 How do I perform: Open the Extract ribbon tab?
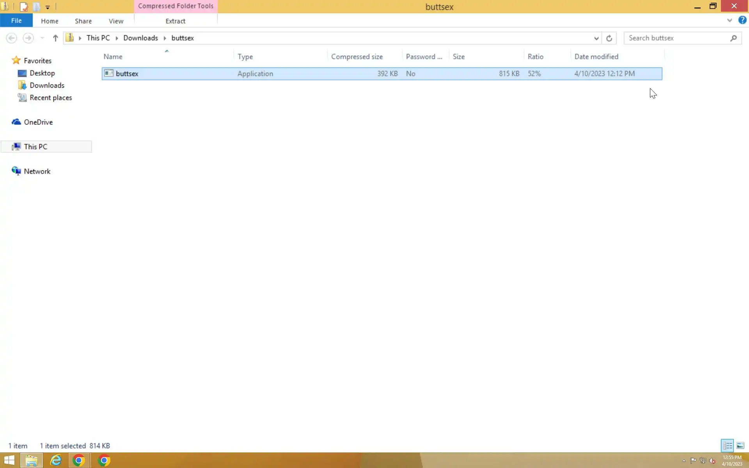(175, 21)
